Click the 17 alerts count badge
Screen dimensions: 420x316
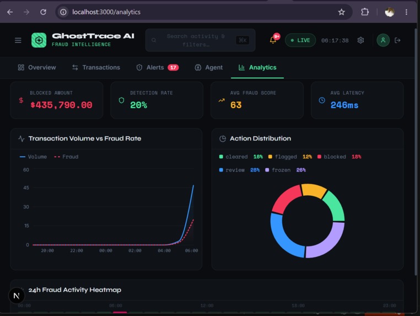point(173,67)
